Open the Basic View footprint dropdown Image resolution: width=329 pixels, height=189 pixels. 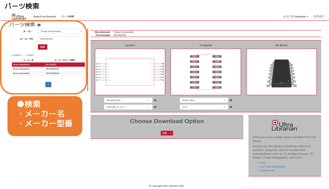204,100
